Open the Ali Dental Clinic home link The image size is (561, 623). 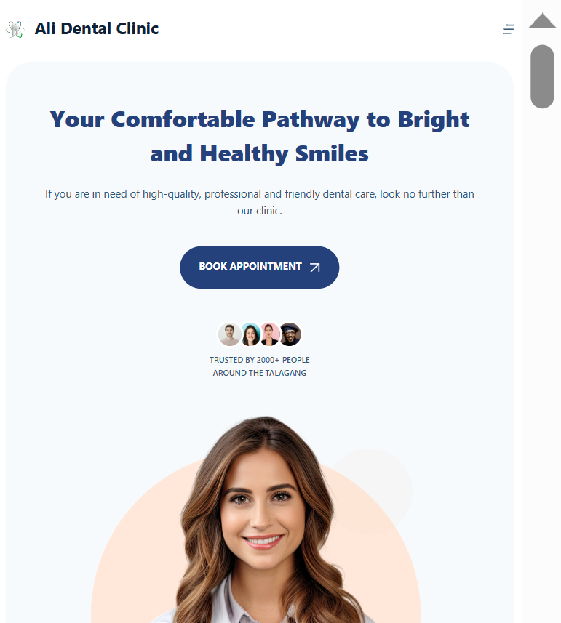pos(97,28)
